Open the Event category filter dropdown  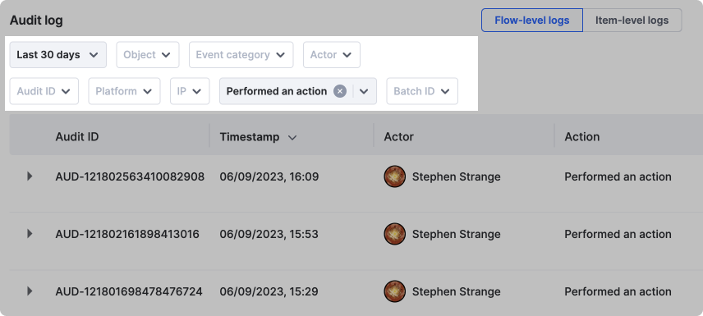click(x=241, y=55)
